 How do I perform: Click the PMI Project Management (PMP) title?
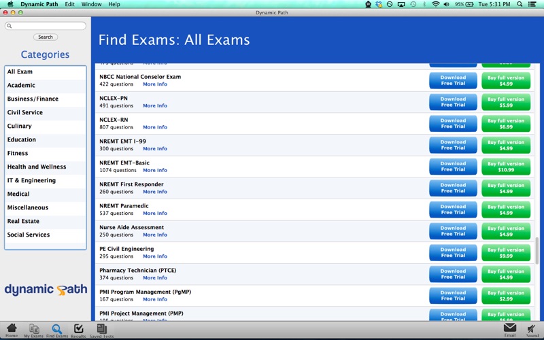point(141,313)
